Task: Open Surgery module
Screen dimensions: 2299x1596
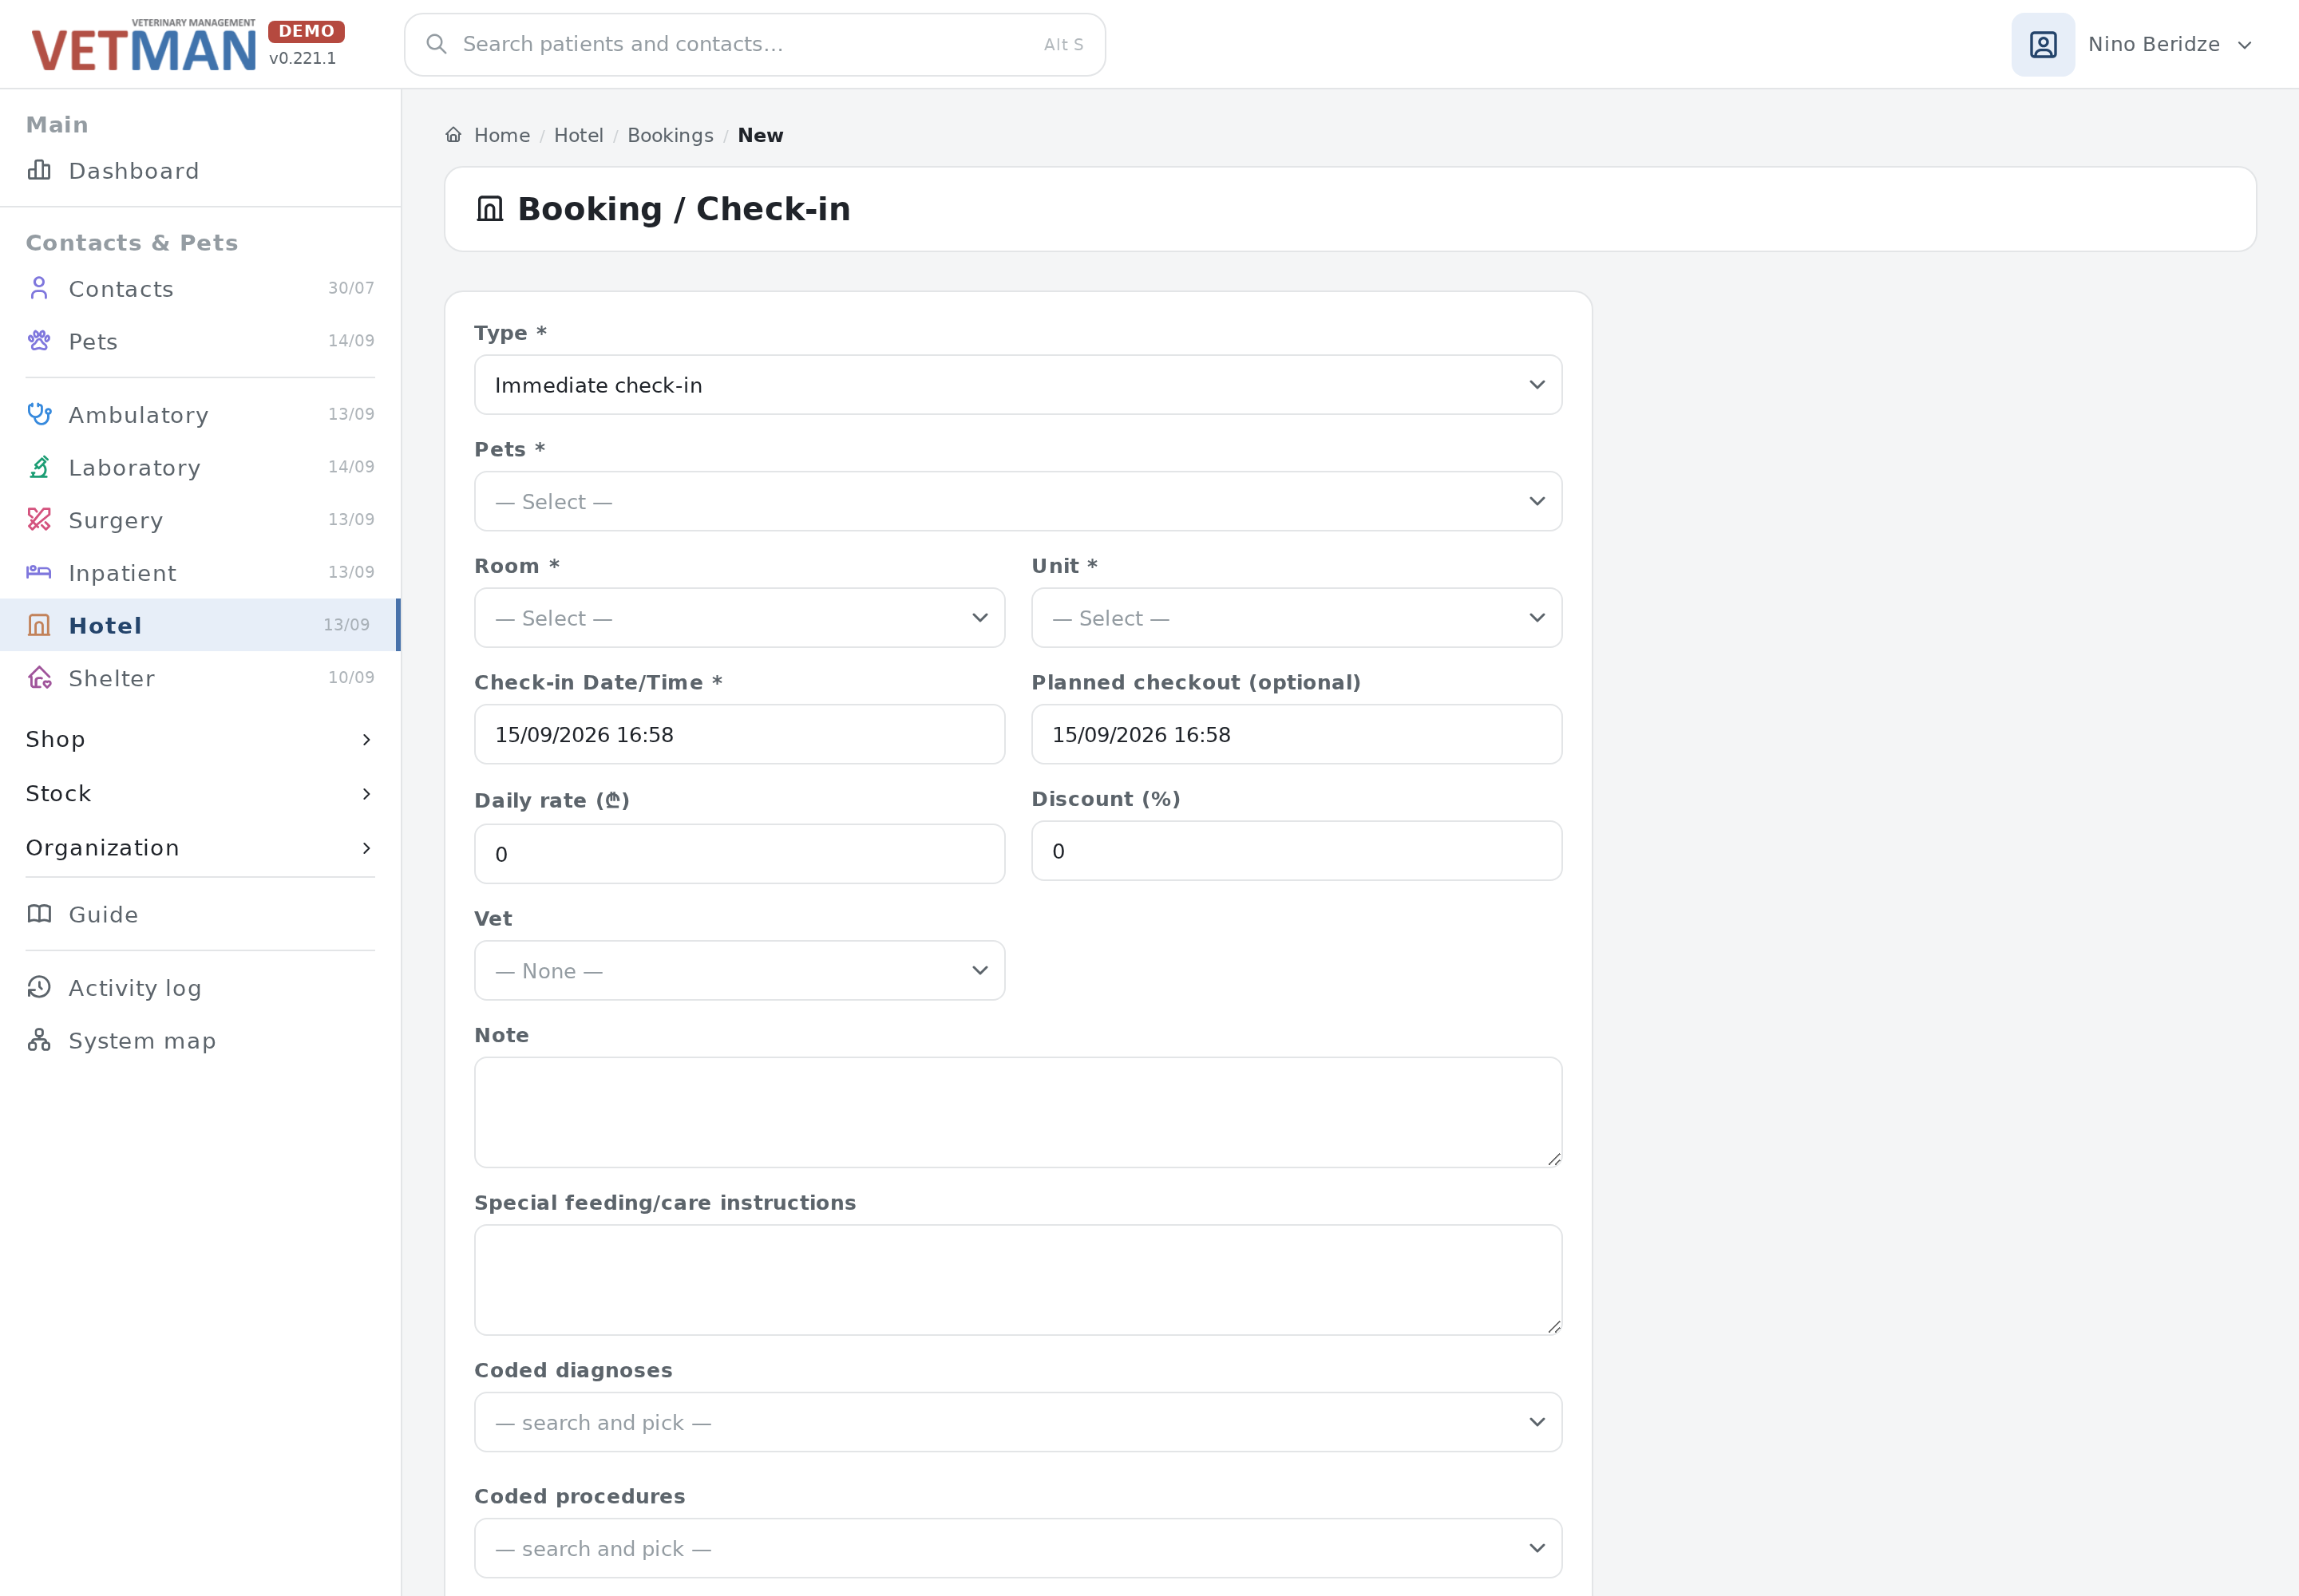Action: point(115,521)
